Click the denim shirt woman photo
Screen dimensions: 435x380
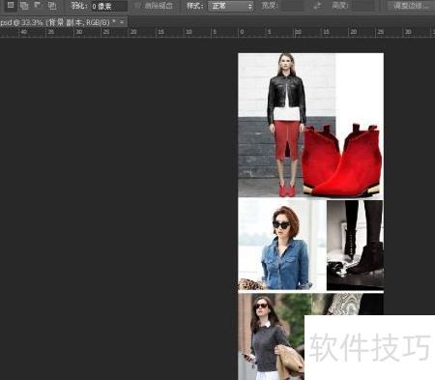click(x=282, y=245)
